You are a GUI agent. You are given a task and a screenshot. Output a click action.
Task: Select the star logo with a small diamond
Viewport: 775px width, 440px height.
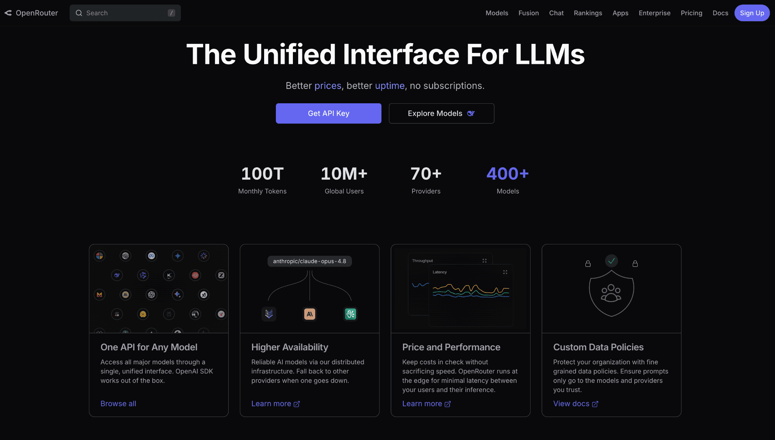point(177,295)
